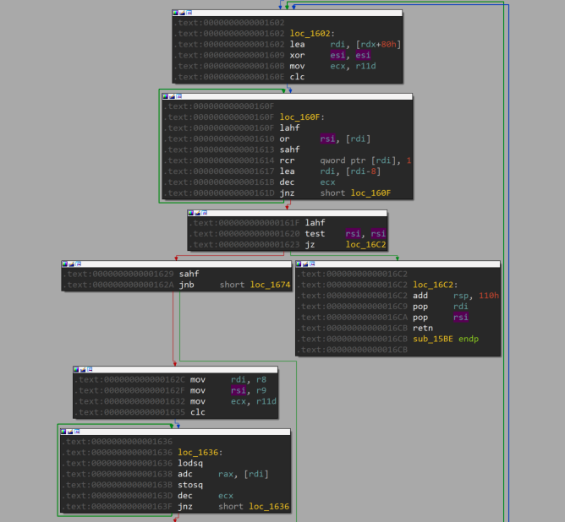Image resolution: width=565 pixels, height=522 pixels.
Task: Click pencil edit icon on loc_160F node
Action: point(173,96)
